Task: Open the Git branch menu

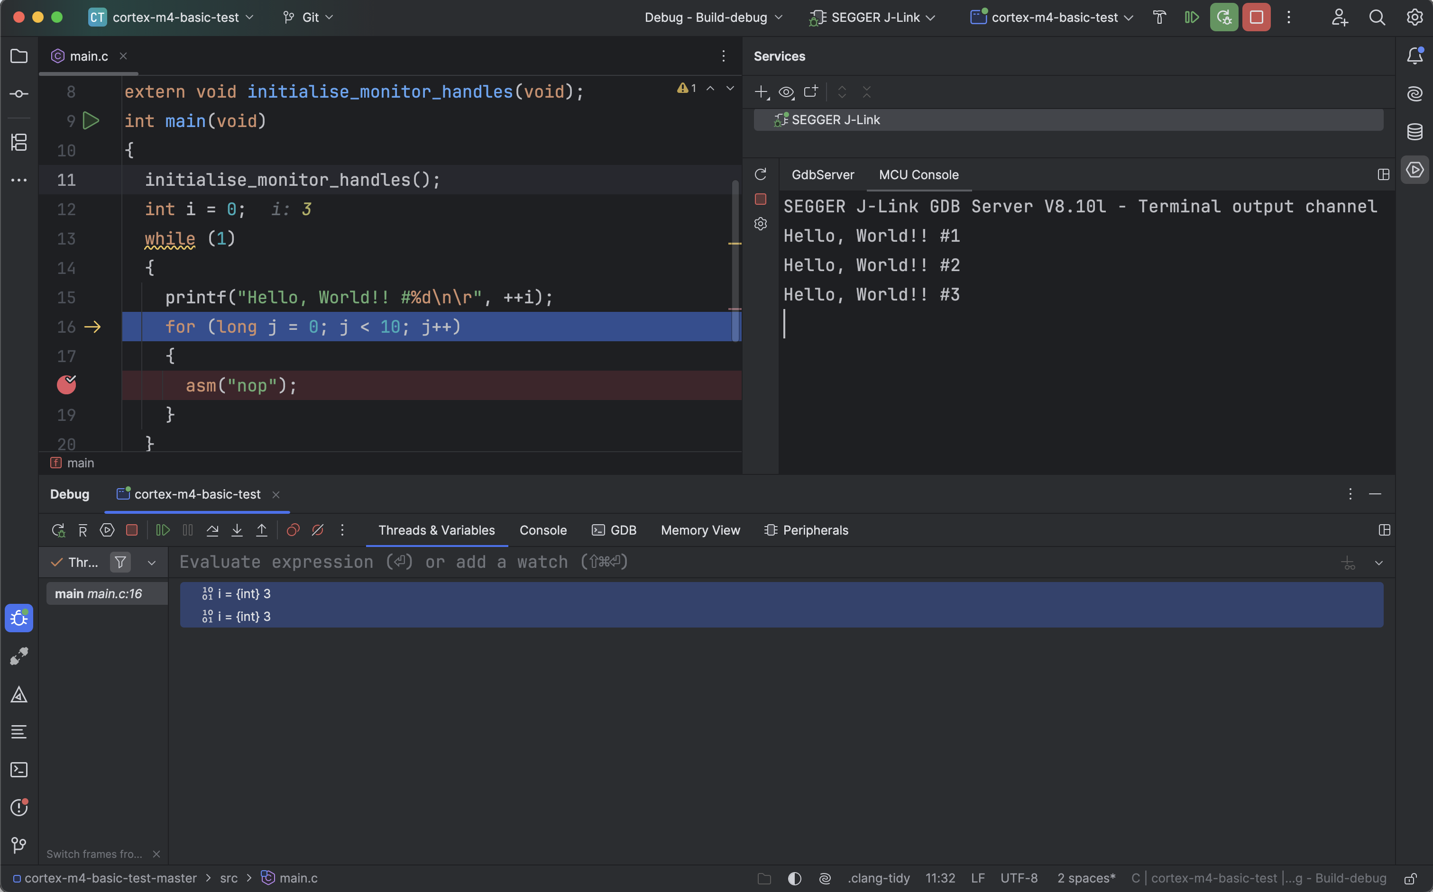Action: click(x=308, y=17)
